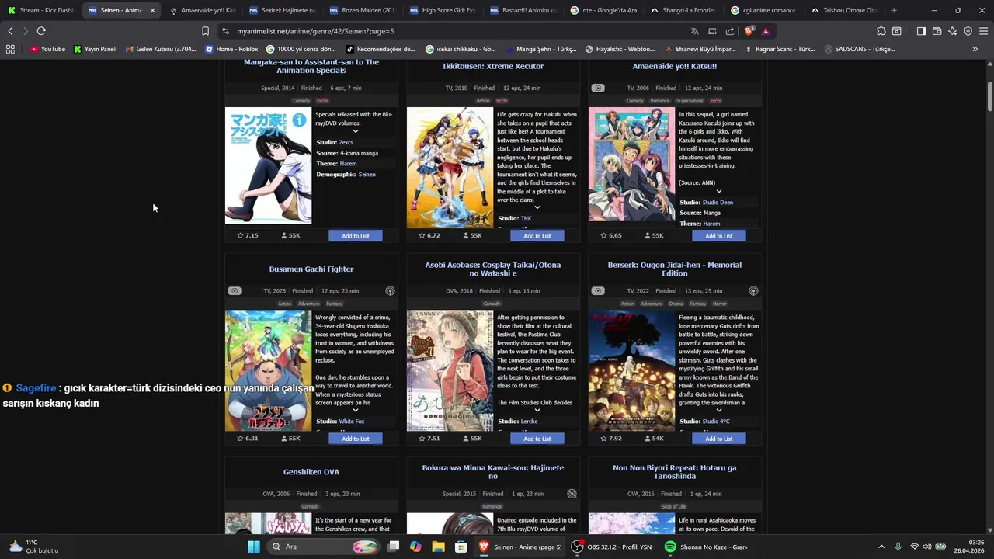Image resolution: width=994 pixels, height=559 pixels.
Task: Open the bookmarks apps grid icon
Action: point(10,49)
